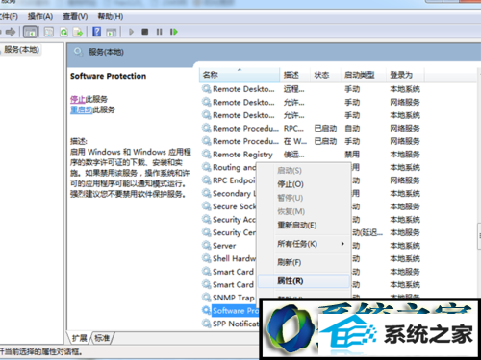This screenshot has width=481, height=360.
Task: Toggle show/hide console tree icon
Action: point(31,32)
